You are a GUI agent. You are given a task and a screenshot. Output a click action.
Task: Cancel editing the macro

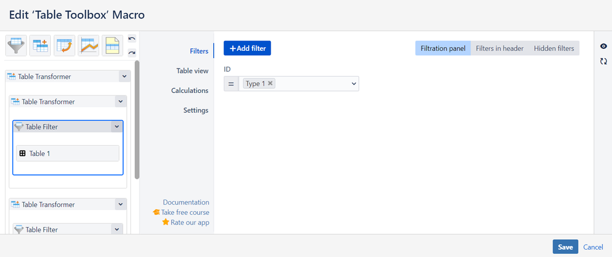pos(593,247)
